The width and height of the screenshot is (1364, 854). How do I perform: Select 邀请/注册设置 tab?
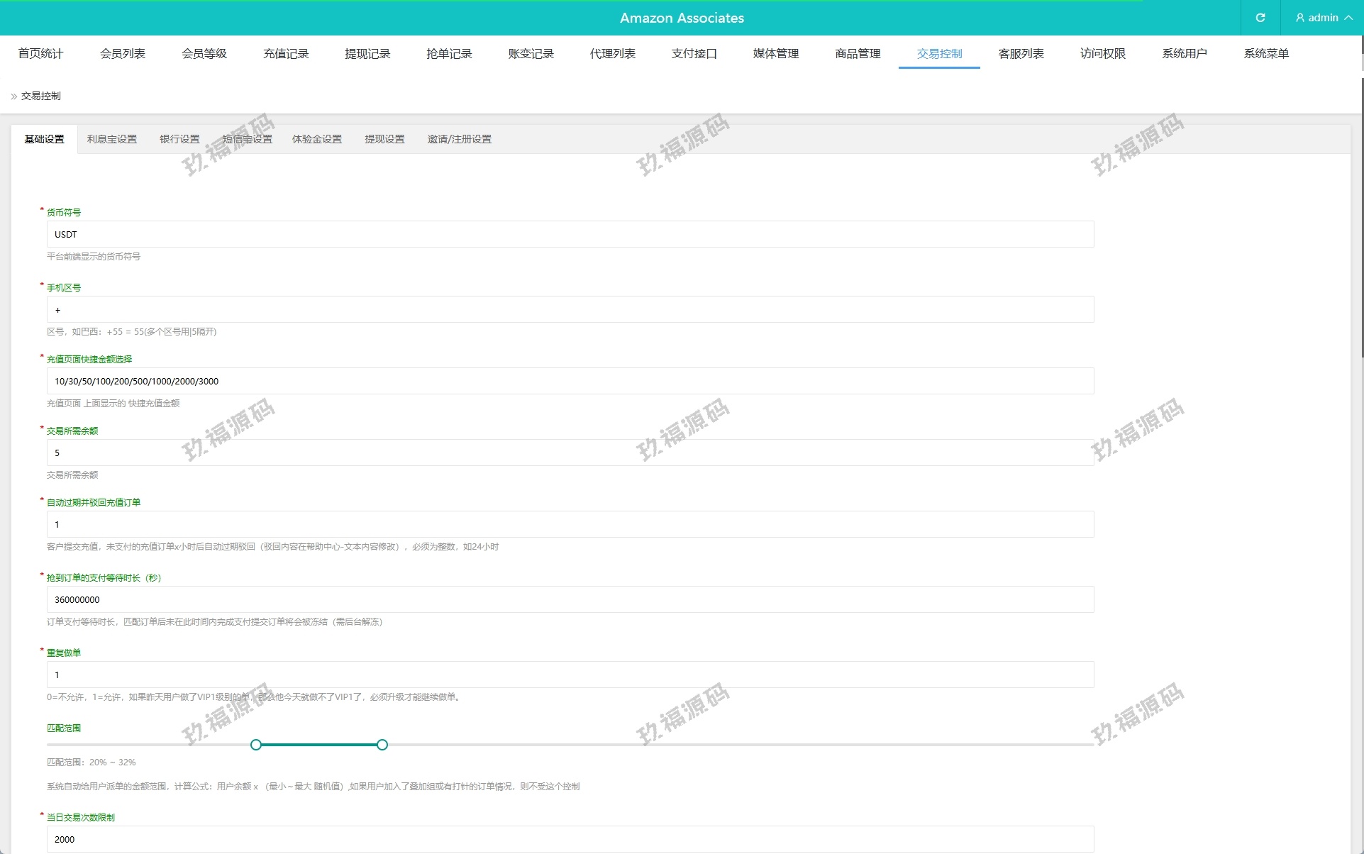[x=459, y=140]
